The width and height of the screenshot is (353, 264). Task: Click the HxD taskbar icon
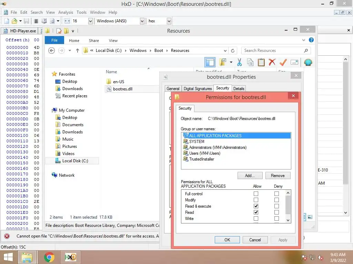70,257
